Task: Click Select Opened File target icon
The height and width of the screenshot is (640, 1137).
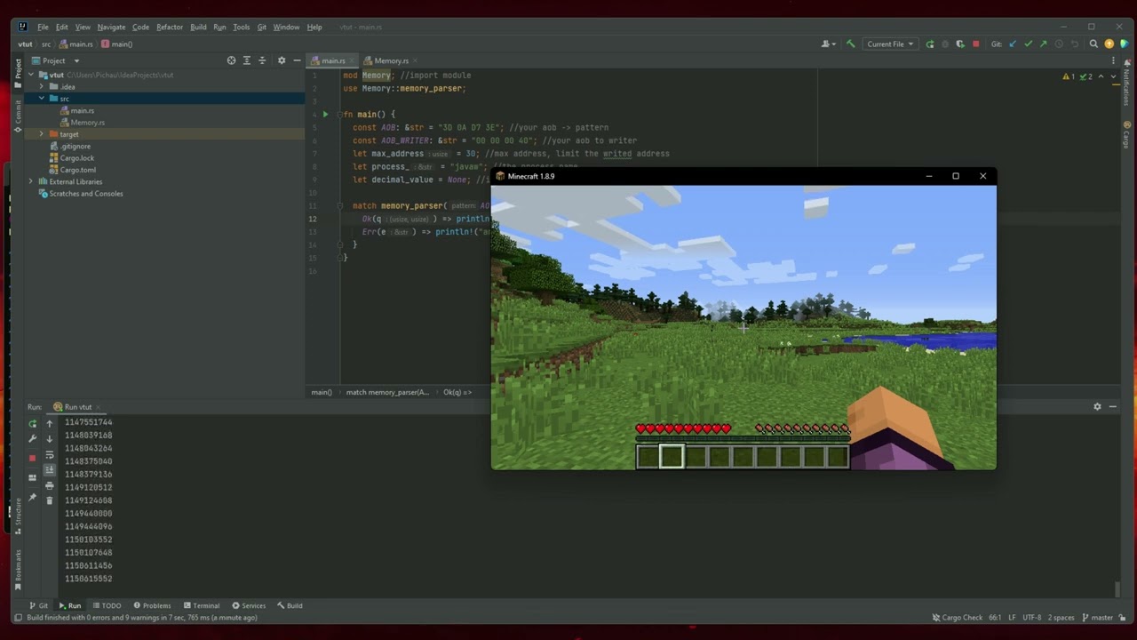Action: tap(231, 60)
